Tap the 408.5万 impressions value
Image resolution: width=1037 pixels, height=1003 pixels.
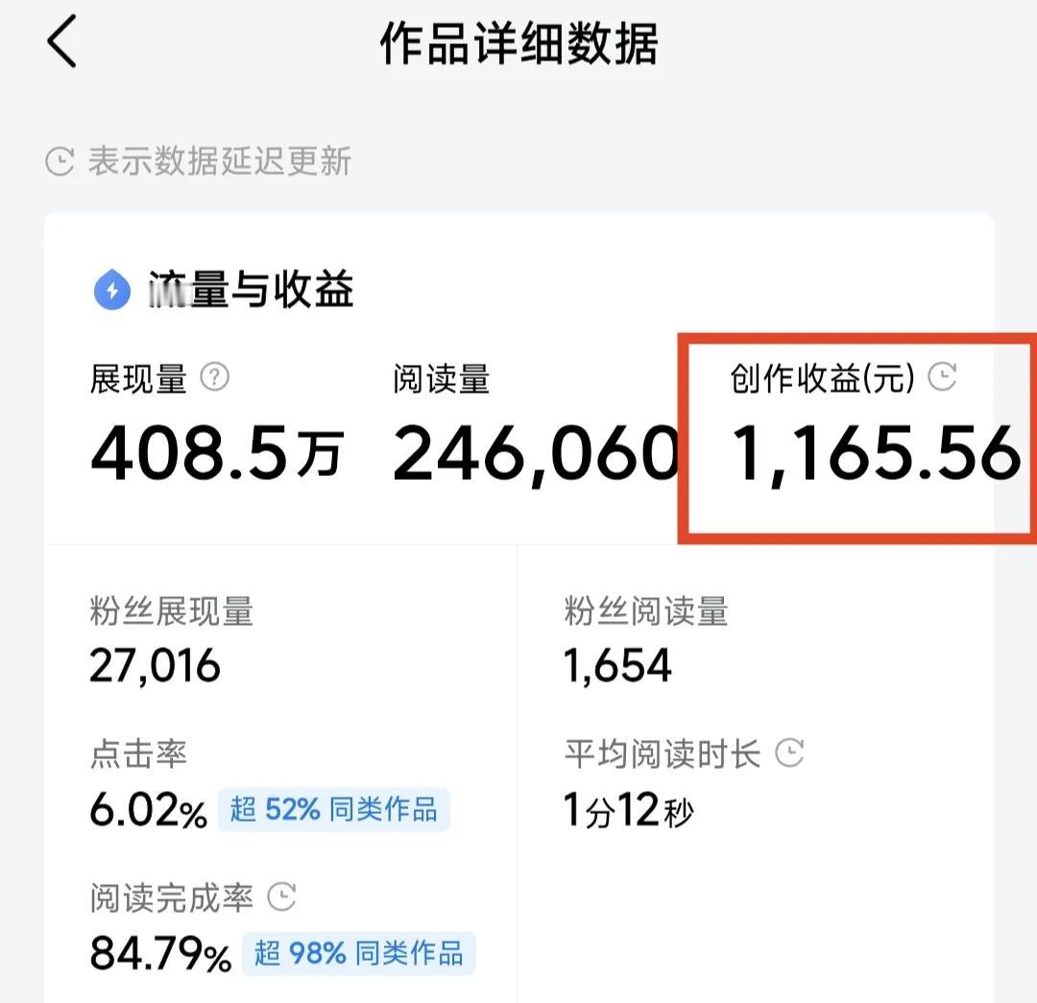click(218, 454)
